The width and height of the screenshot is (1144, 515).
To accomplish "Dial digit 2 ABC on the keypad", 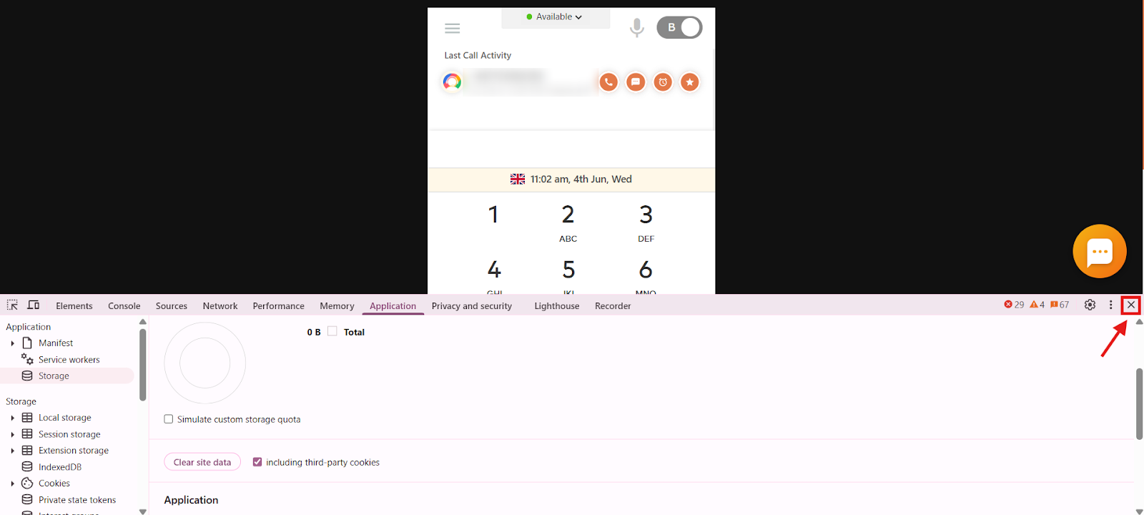I will tap(568, 223).
